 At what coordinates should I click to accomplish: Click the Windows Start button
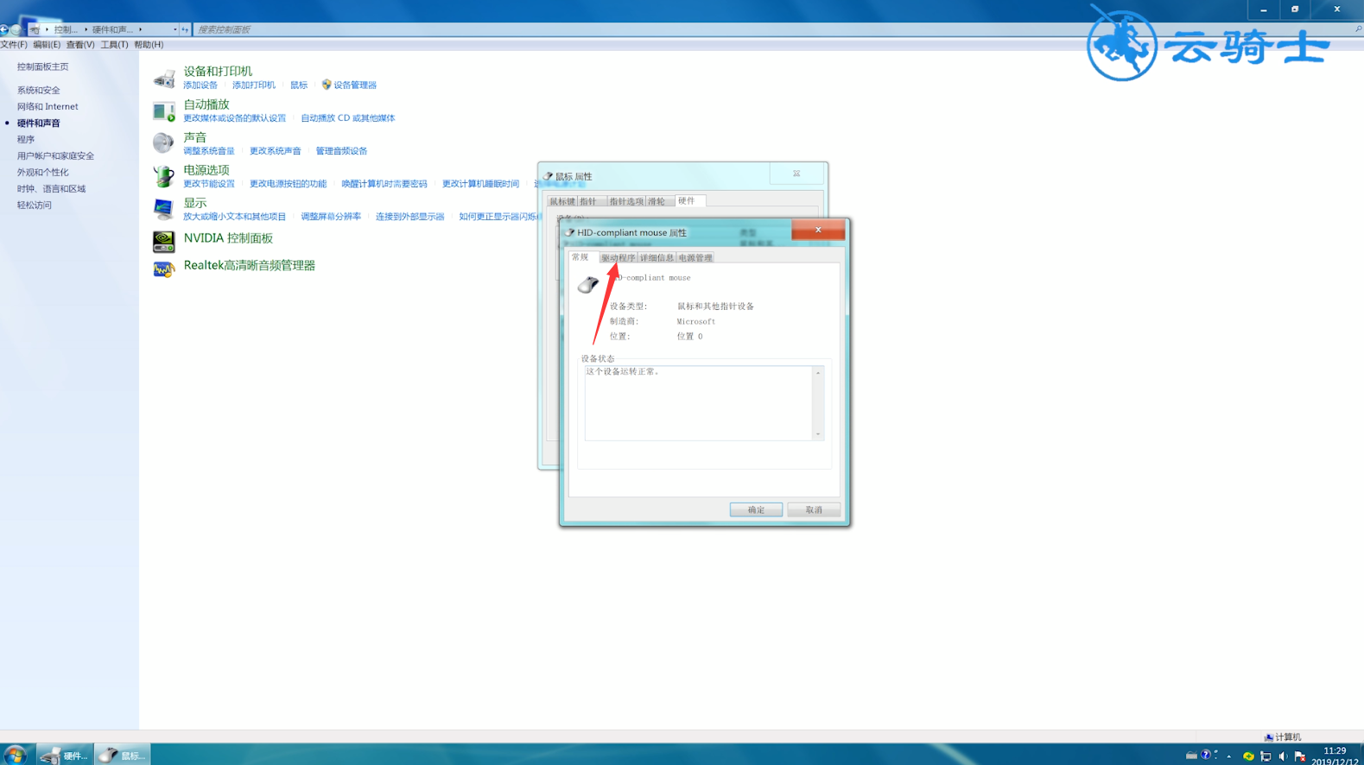[x=15, y=756]
